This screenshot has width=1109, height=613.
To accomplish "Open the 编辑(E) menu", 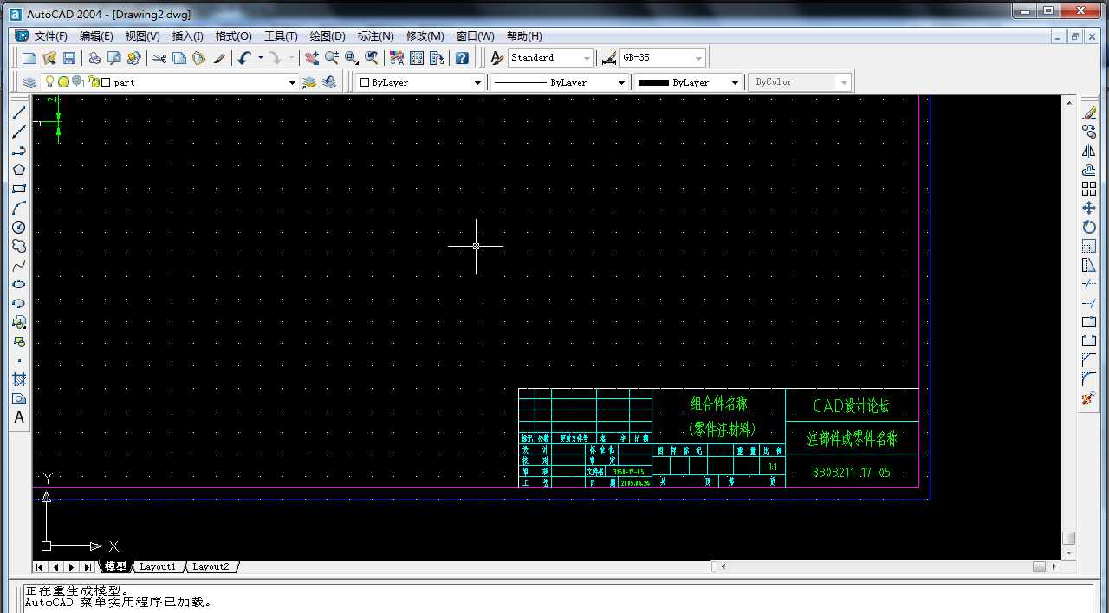I will pos(96,36).
